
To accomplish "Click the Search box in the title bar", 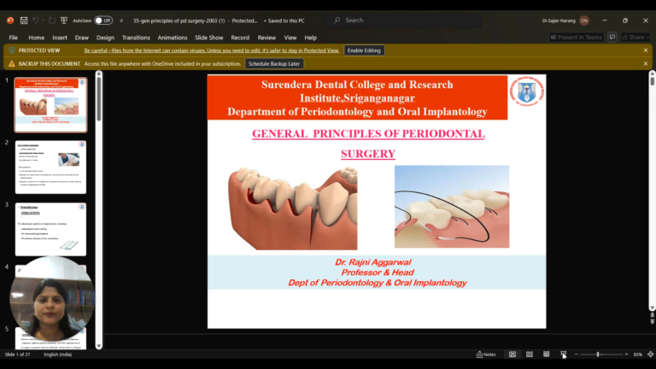I will (x=404, y=20).
